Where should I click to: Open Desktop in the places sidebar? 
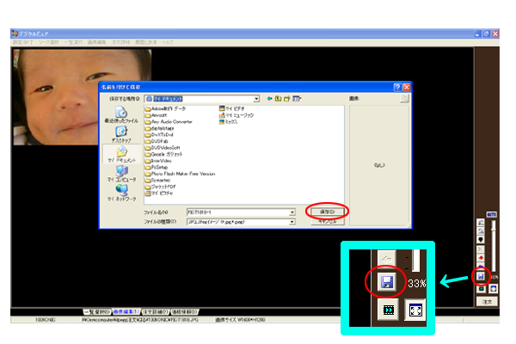(120, 133)
